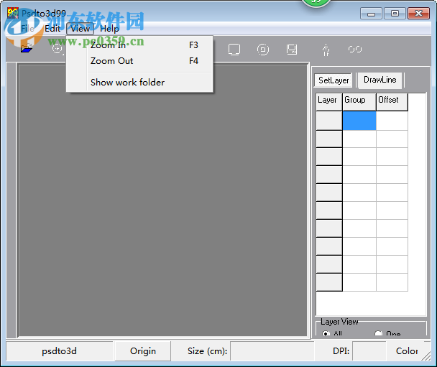
Task: Maximize the Psdto3d99 window
Action: pos(395,14)
